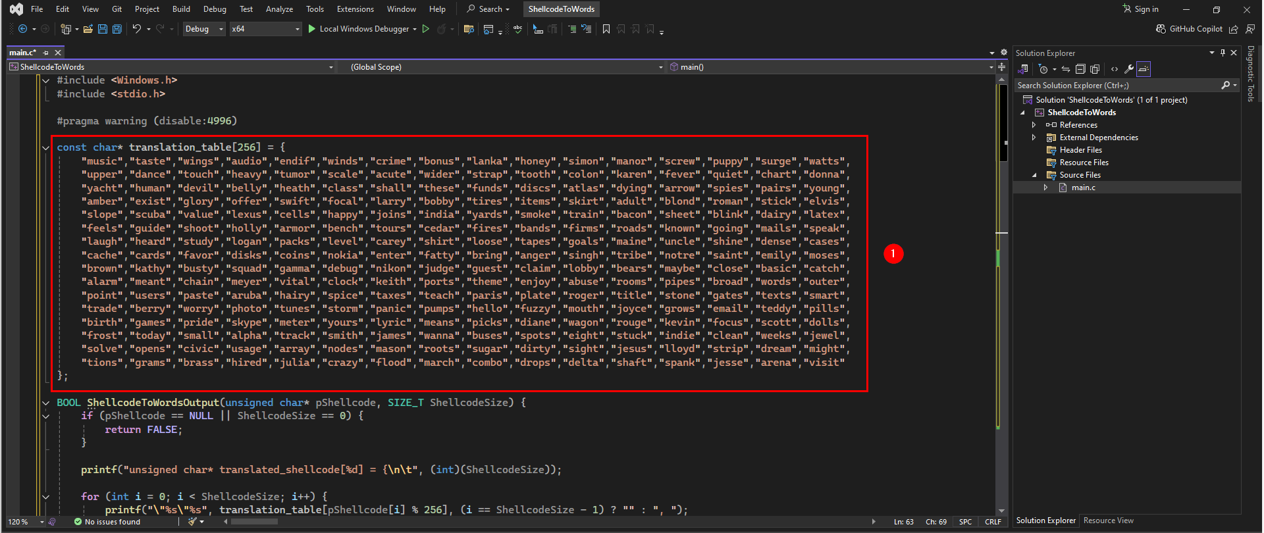Select main.c in Solution Explorer

click(x=1083, y=188)
